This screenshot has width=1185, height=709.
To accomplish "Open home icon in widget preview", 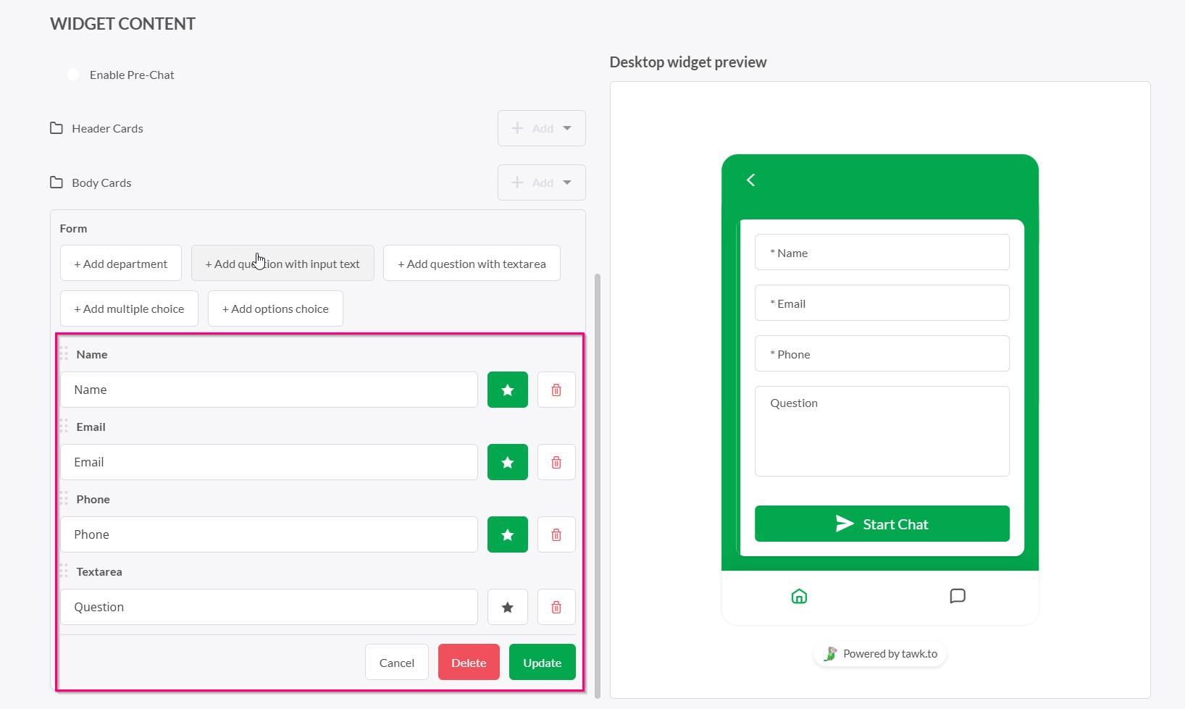I will coord(799,596).
